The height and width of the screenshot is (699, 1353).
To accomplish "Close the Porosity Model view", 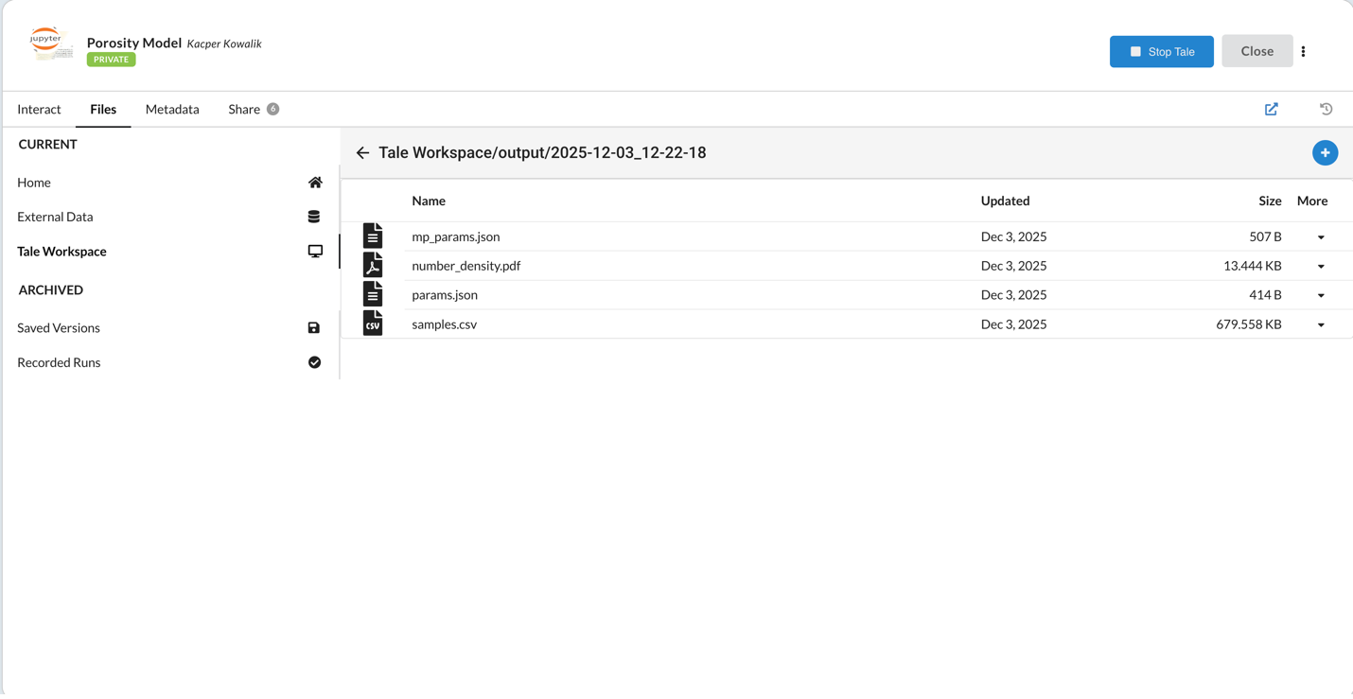I will coord(1256,51).
